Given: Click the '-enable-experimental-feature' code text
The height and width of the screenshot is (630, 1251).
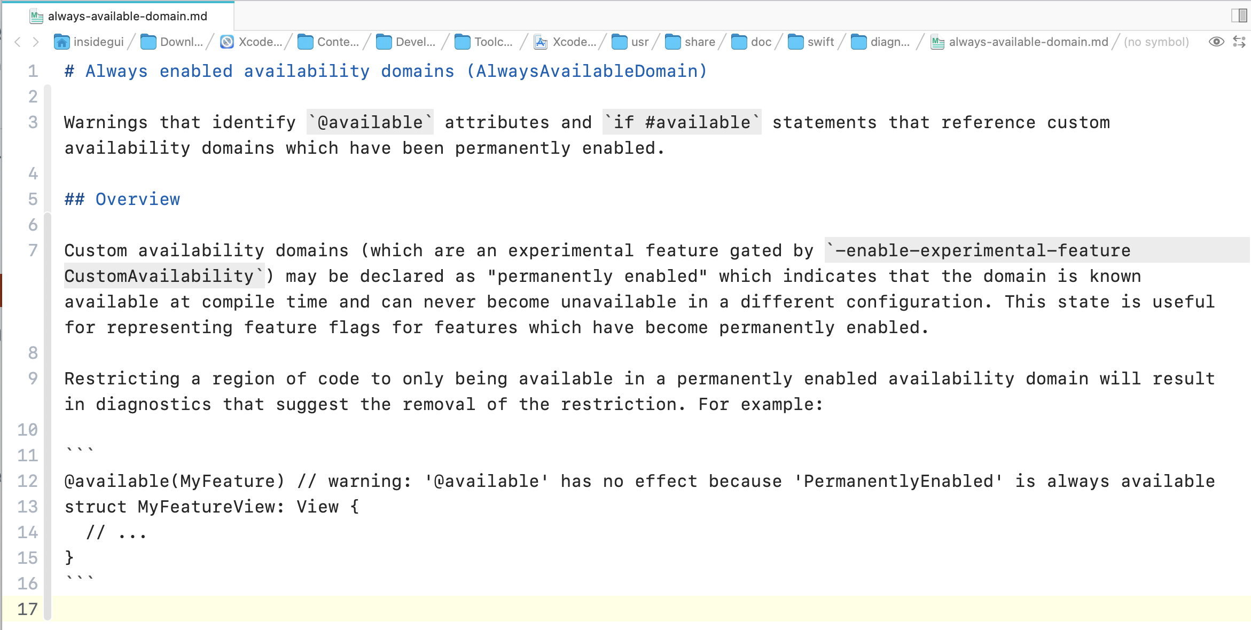Looking at the screenshot, I should [983, 250].
